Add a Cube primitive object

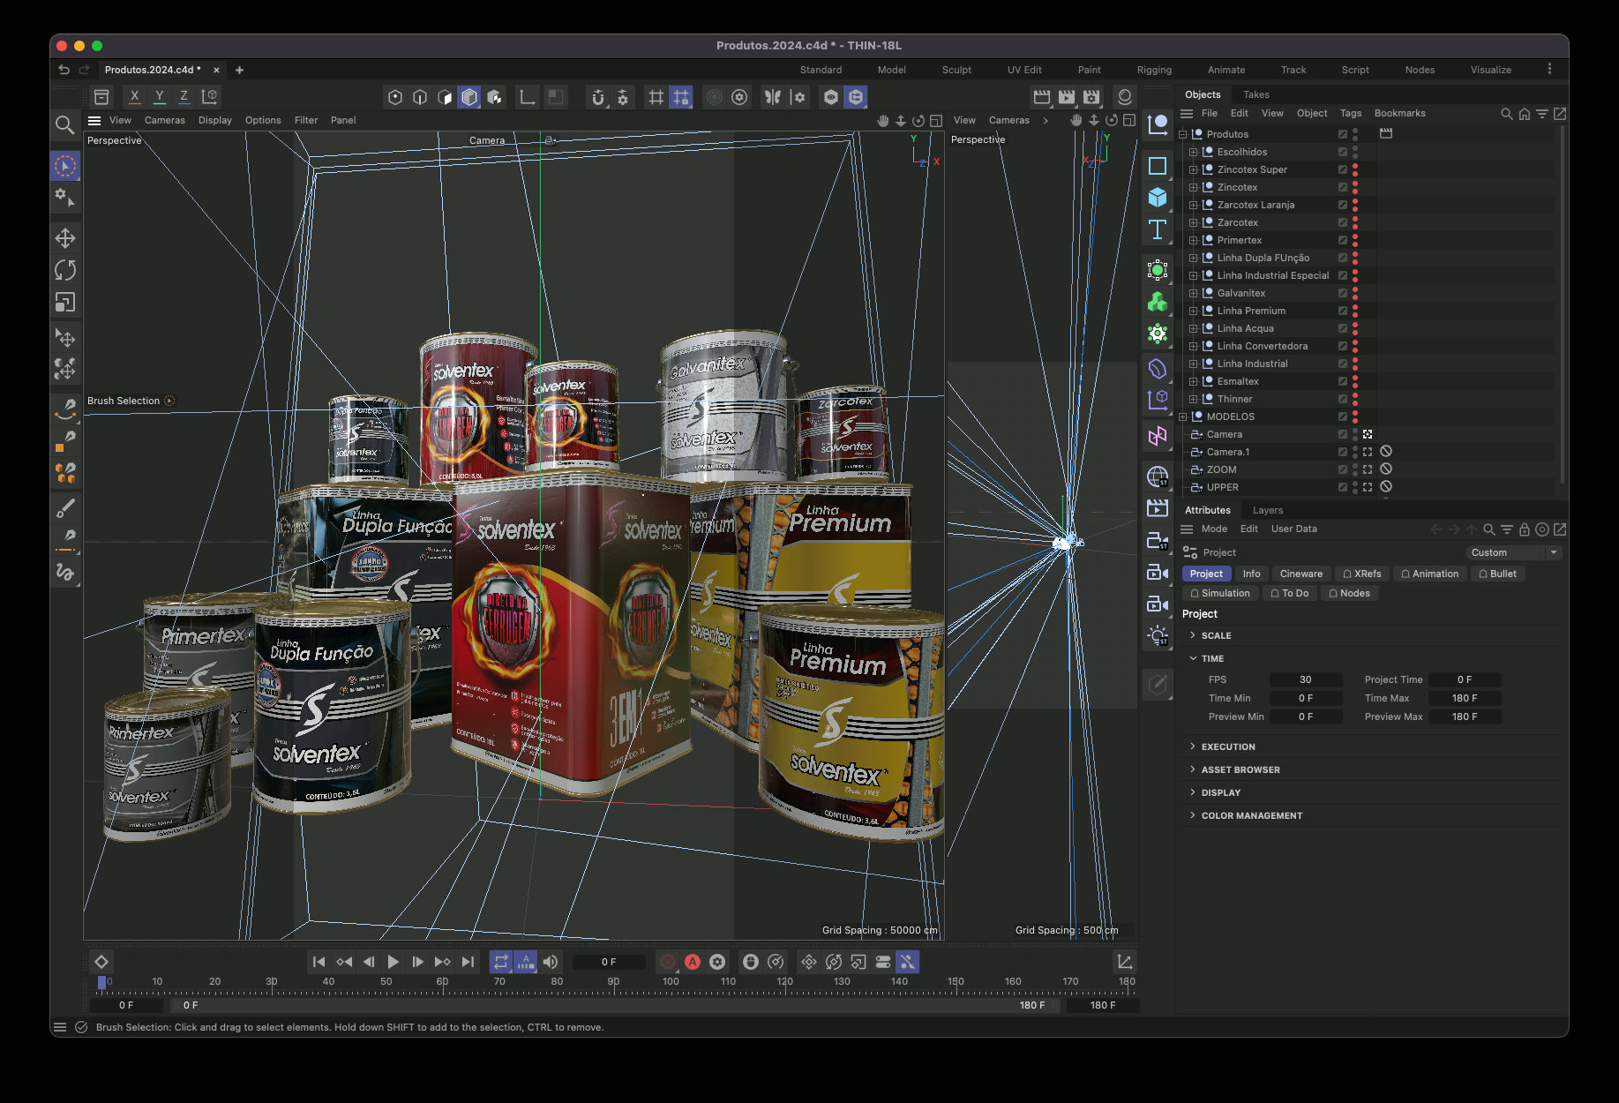pos(1158,198)
